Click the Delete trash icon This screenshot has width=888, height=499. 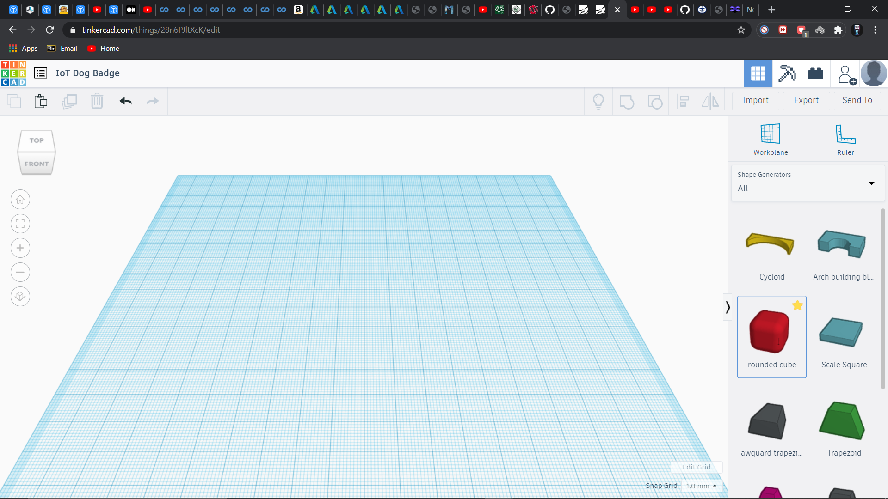click(97, 101)
